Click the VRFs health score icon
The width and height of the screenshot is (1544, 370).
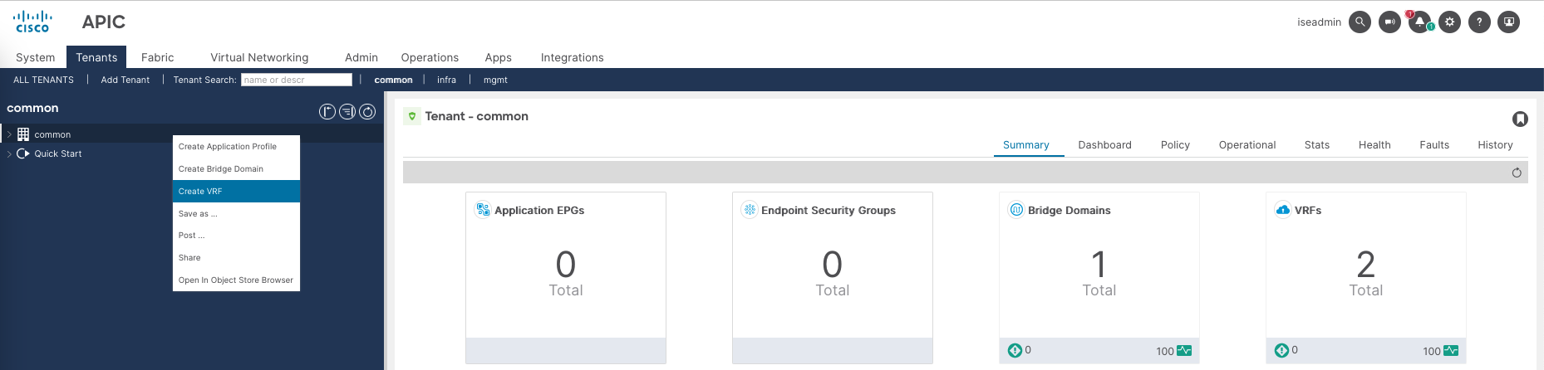1451,351
